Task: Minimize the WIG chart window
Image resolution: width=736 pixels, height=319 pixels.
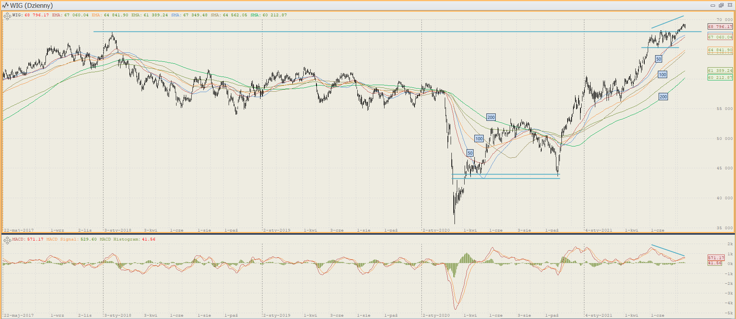Action: click(x=713, y=5)
